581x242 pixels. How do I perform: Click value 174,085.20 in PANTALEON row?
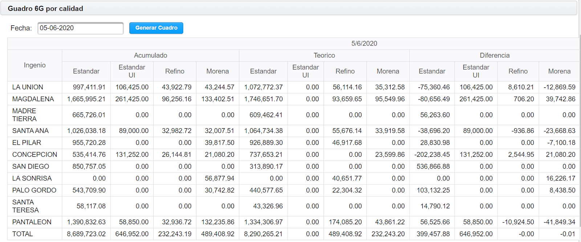345,222
